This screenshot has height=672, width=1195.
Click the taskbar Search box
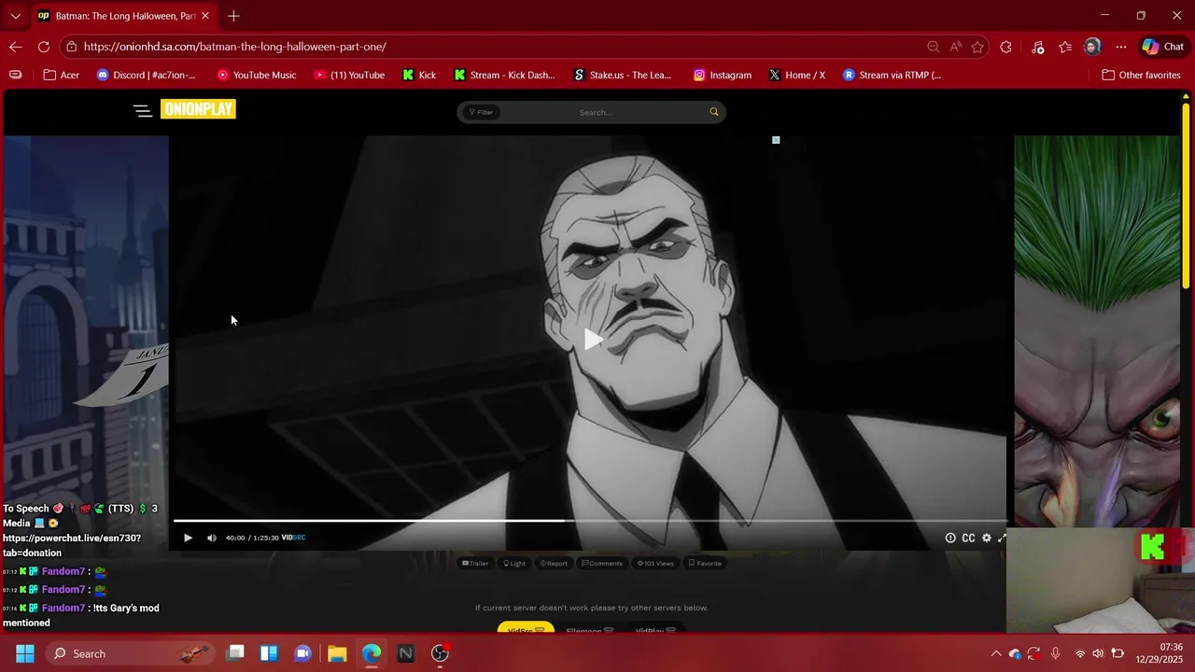coord(129,653)
